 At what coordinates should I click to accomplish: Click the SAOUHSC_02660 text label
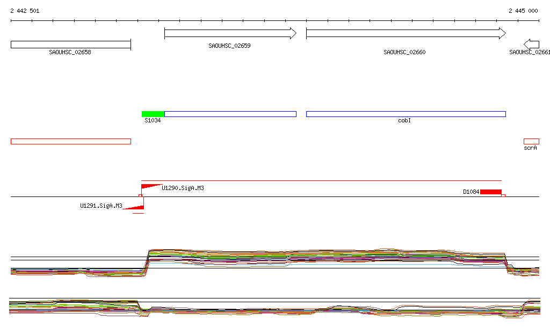[404, 53]
